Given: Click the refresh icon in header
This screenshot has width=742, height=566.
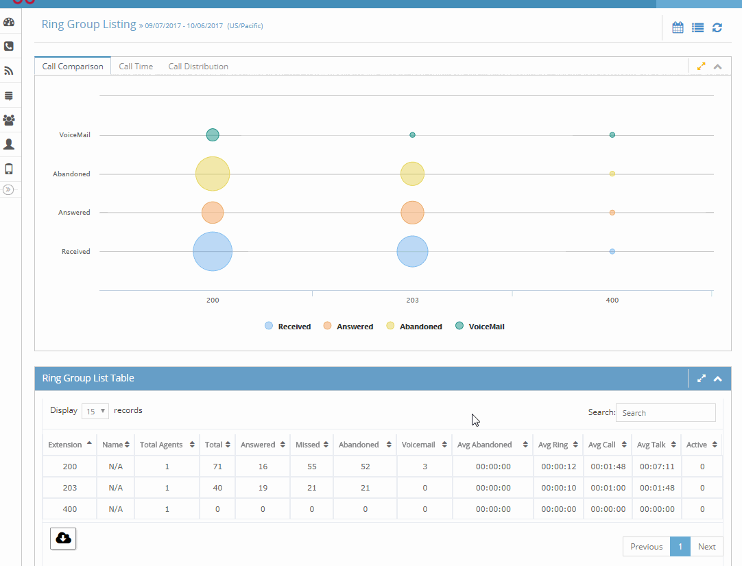Looking at the screenshot, I should 717,28.
